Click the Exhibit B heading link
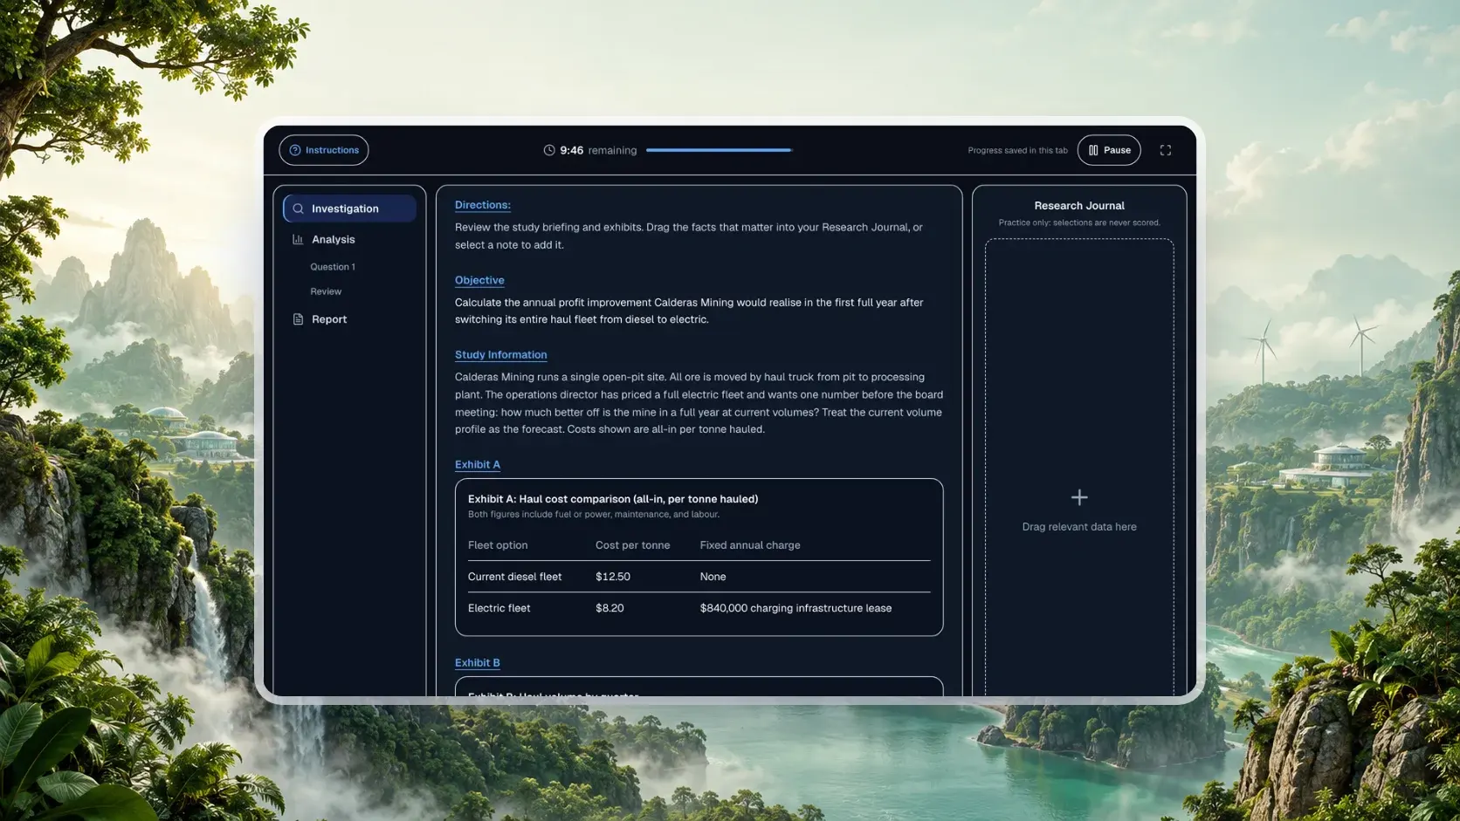 pos(478,663)
